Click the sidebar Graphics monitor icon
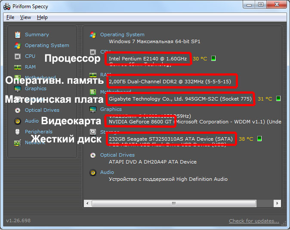 [18, 88]
